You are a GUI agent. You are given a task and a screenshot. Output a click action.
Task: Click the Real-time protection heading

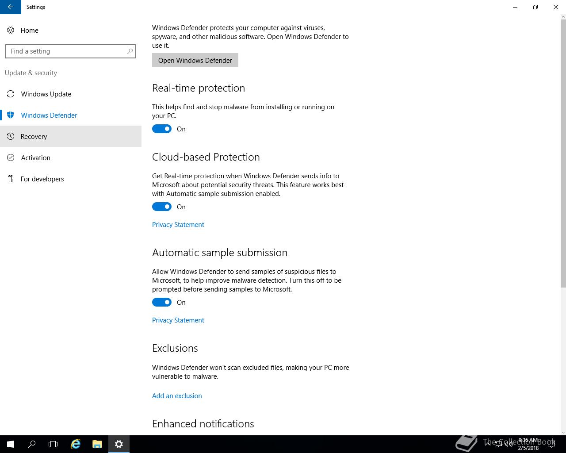(199, 88)
